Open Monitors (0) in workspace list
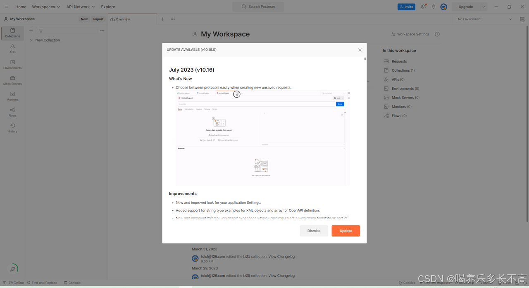 [x=398, y=107]
